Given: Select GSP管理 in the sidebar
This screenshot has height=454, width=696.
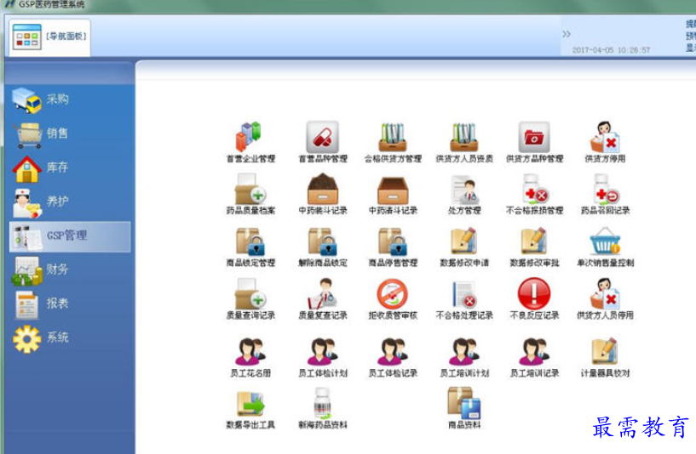Looking at the screenshot, I should [70, 236].
